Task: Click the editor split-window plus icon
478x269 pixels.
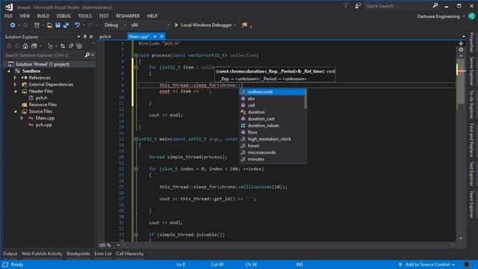Action: coord(461,43)
